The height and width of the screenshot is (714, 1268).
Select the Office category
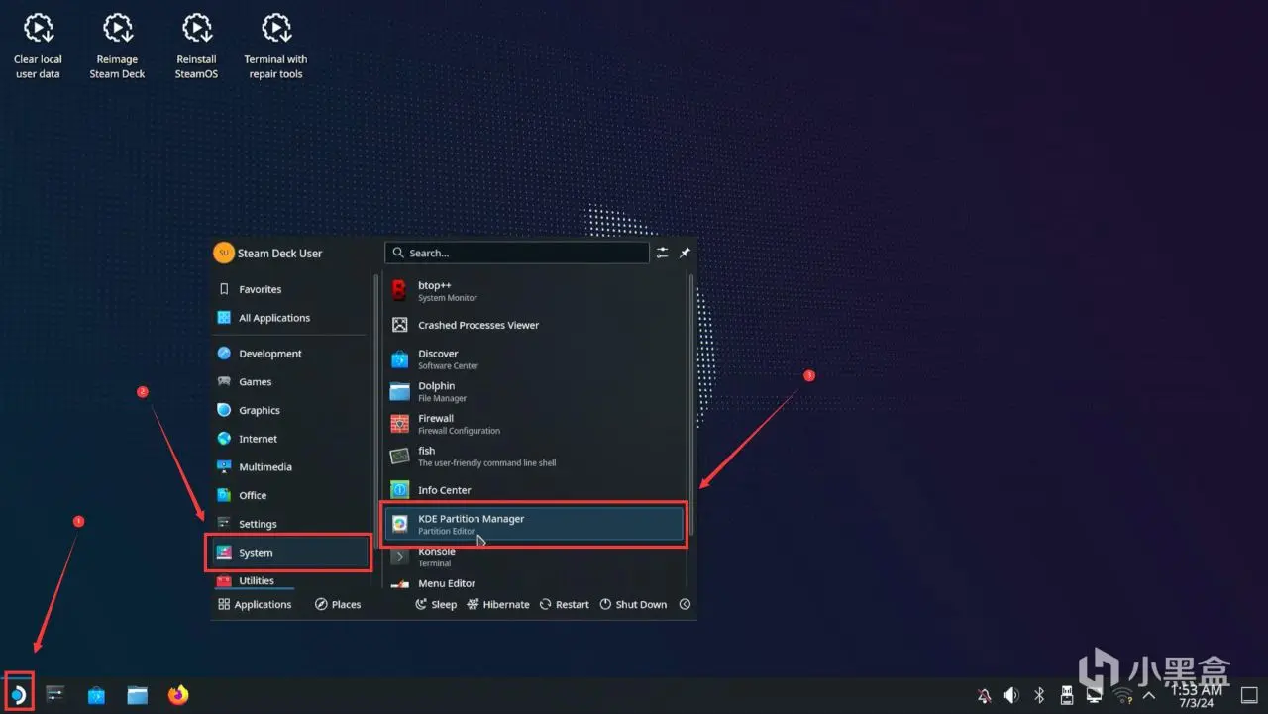click(290, 495)
